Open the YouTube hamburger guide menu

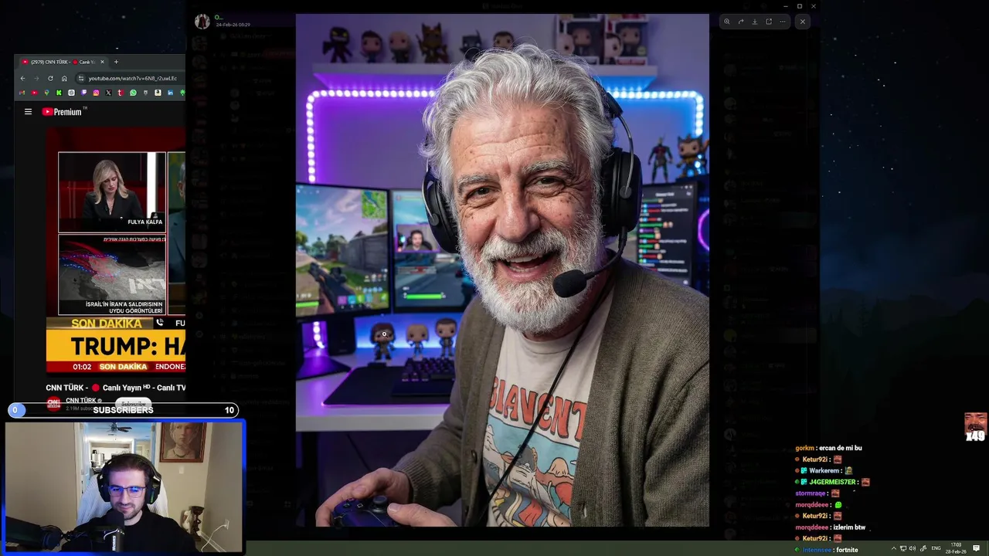click(x=28, y=112)
